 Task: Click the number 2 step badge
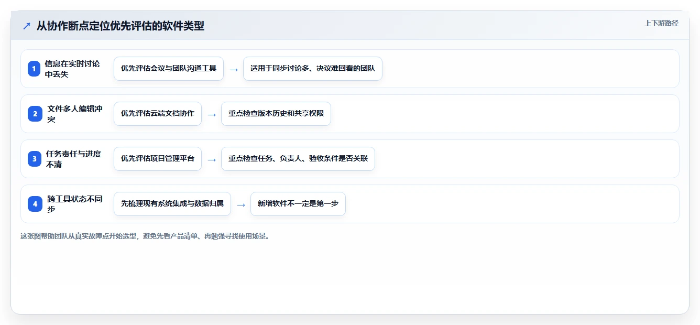pos(34,114)
